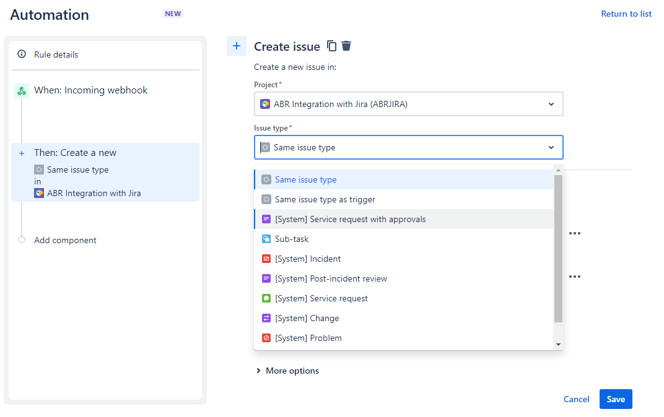Click the Rule details info icon

point(22,54)
